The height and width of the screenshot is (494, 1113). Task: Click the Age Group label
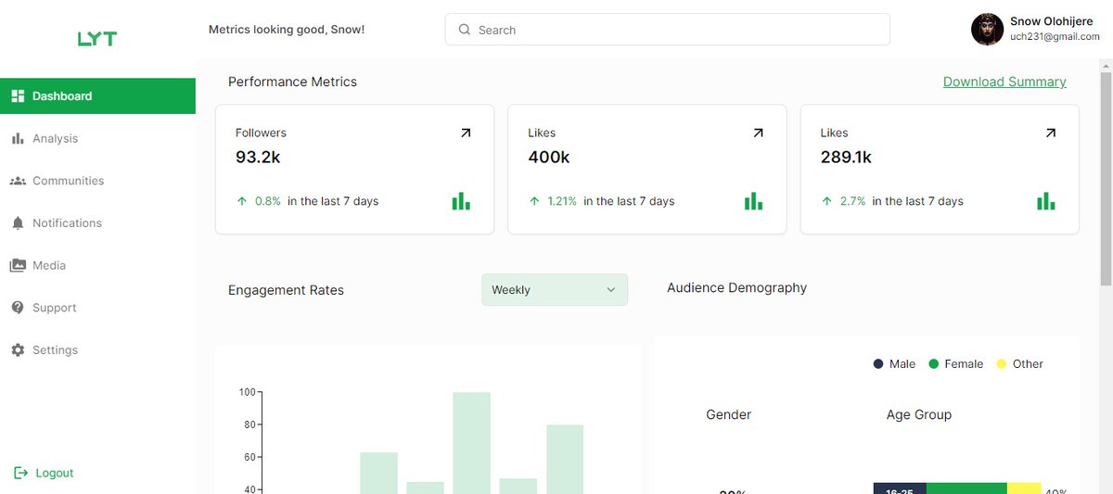point(919,414)
